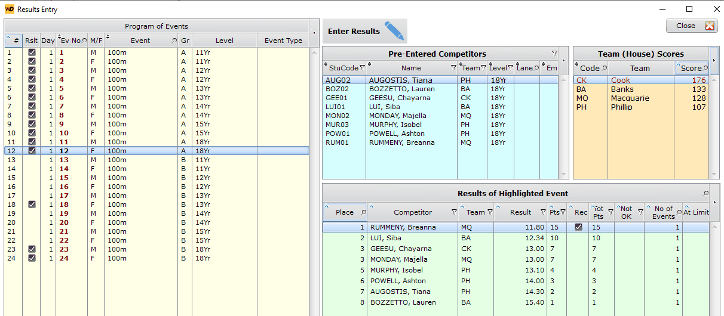
Task: Select the Banks team row
Action: pyautogui.click(x=641, y=89)
